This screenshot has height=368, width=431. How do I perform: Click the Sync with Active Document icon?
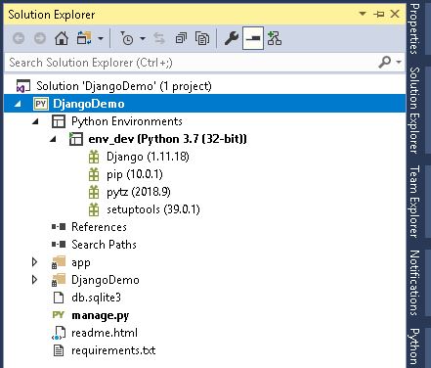[159, 38]
